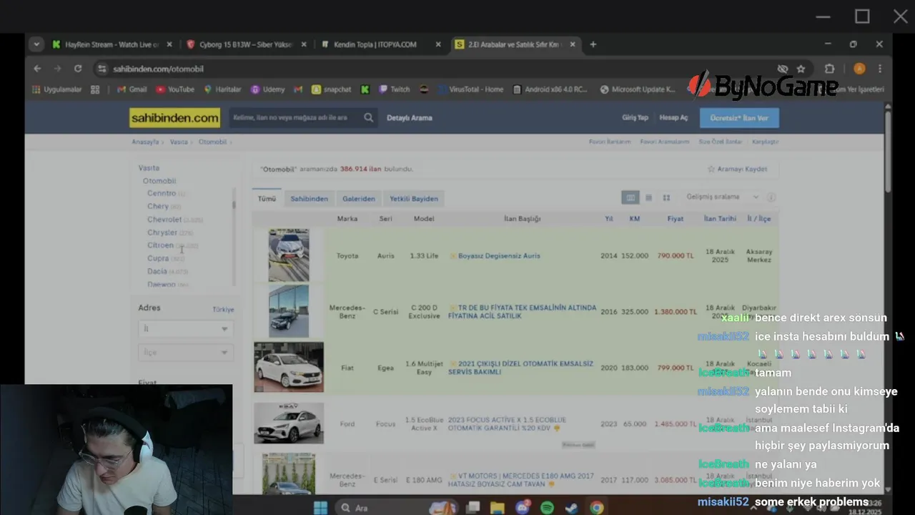The image size is (915, 515).
Task: Open the YouTube bookmark
Action: [175, 89]
